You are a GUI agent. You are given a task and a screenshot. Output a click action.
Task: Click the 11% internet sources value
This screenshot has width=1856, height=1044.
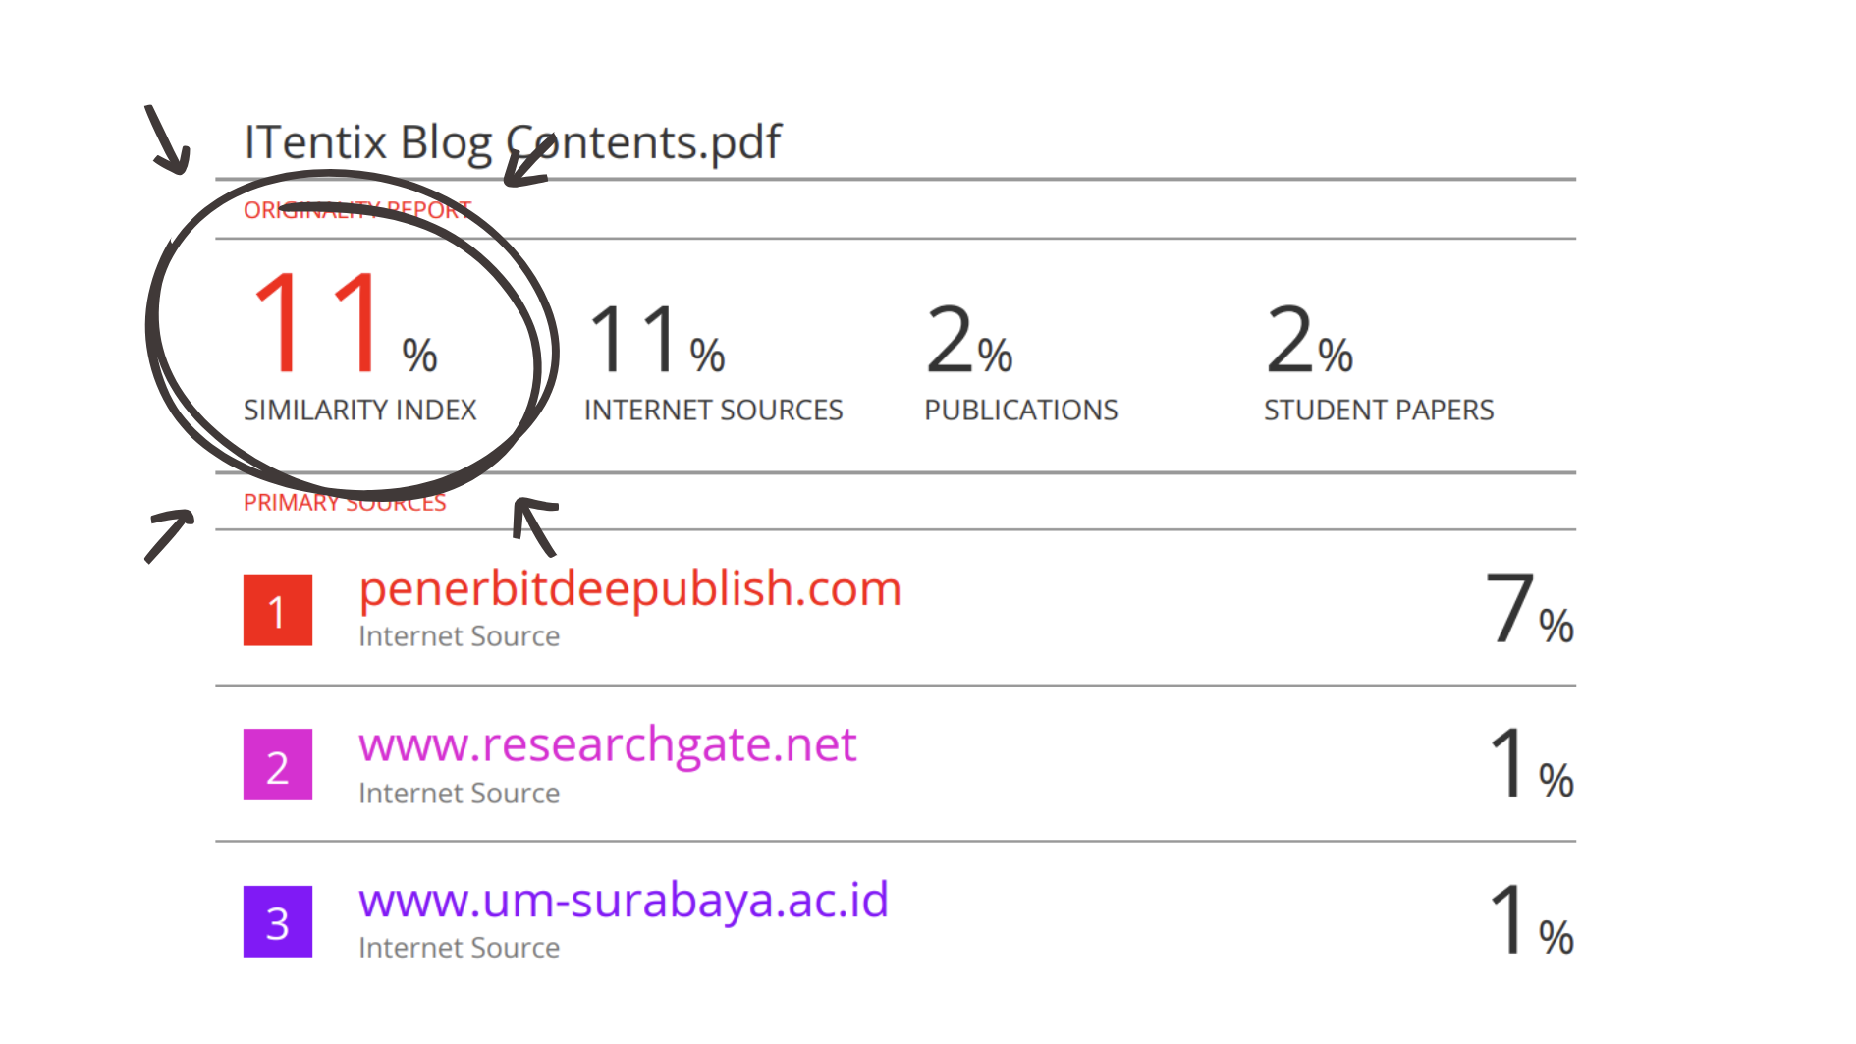(x=656, y=340)
